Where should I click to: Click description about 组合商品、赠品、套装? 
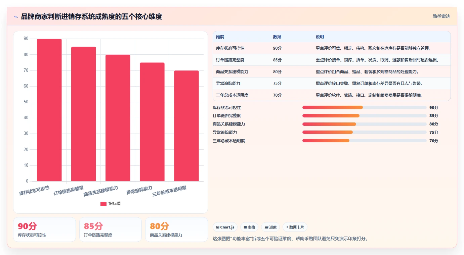(367, 72)
